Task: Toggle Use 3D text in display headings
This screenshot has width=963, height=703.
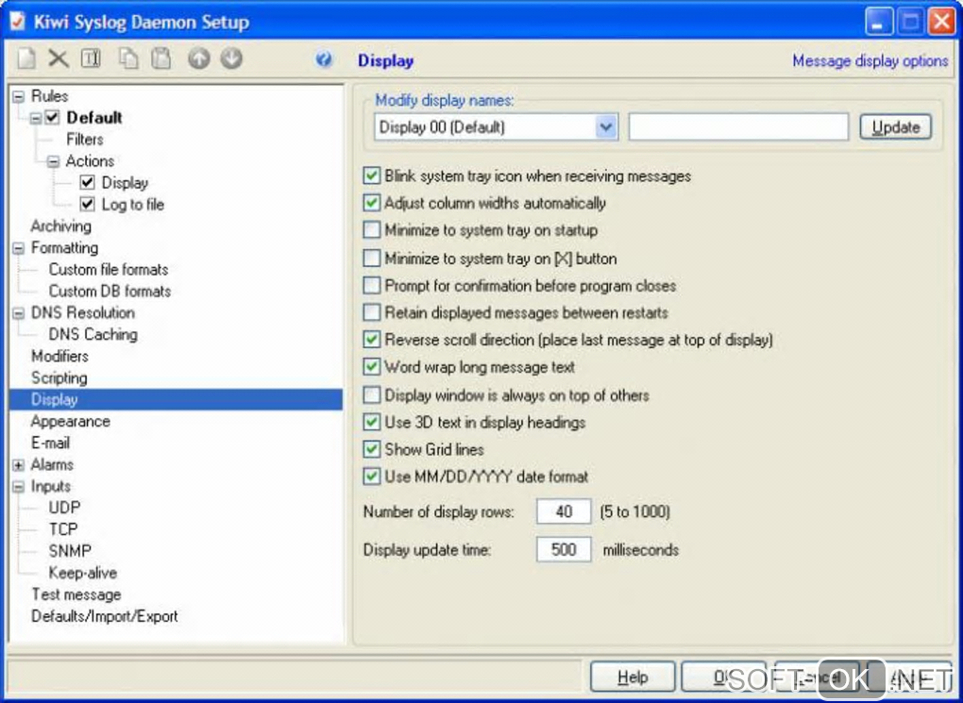Action: (372, 422)
